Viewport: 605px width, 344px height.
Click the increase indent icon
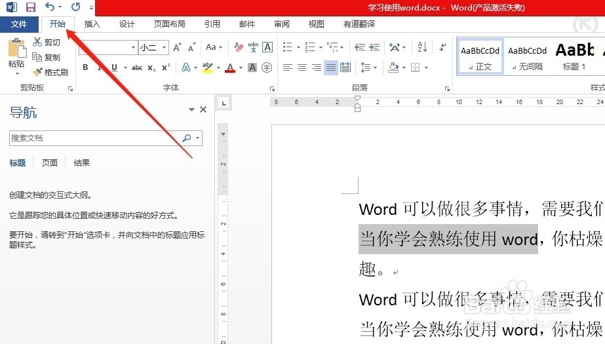click(374, 47)
